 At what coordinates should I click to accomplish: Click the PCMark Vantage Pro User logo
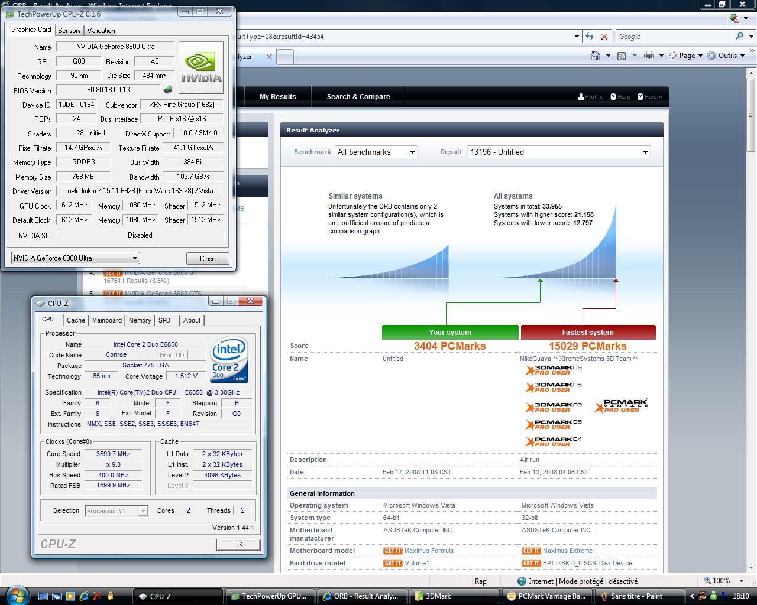(621, 405)
